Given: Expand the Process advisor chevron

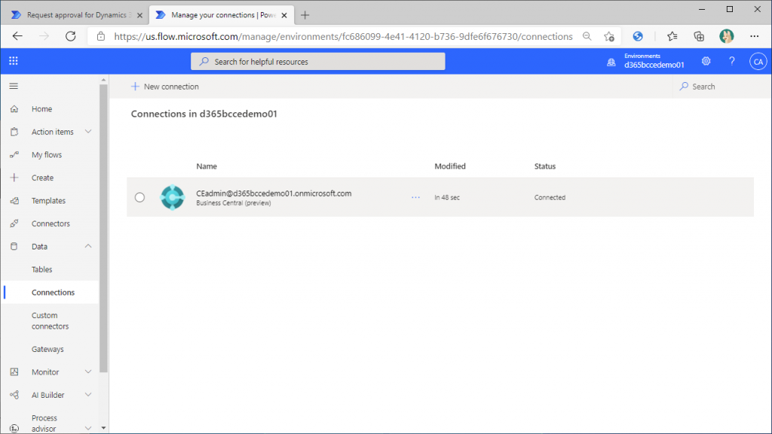Looking at the screenshot, I should [x=88, y=428].
